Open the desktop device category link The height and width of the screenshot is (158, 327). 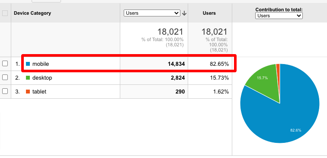click(42, 78)
